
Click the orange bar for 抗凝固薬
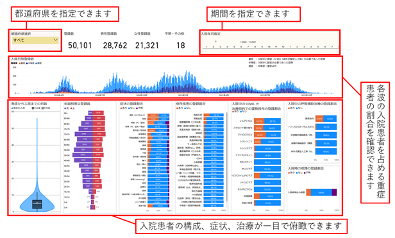click(x=256, y=196)
